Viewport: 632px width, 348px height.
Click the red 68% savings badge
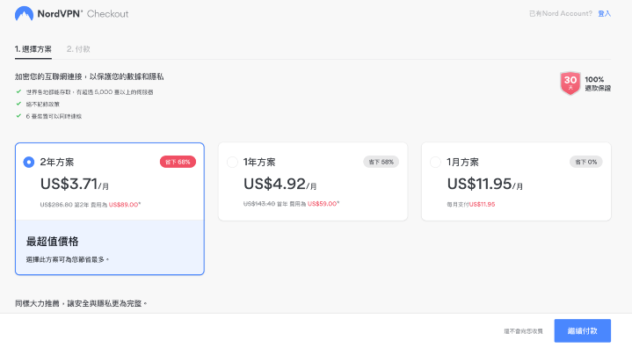click(x=178, y=162)
